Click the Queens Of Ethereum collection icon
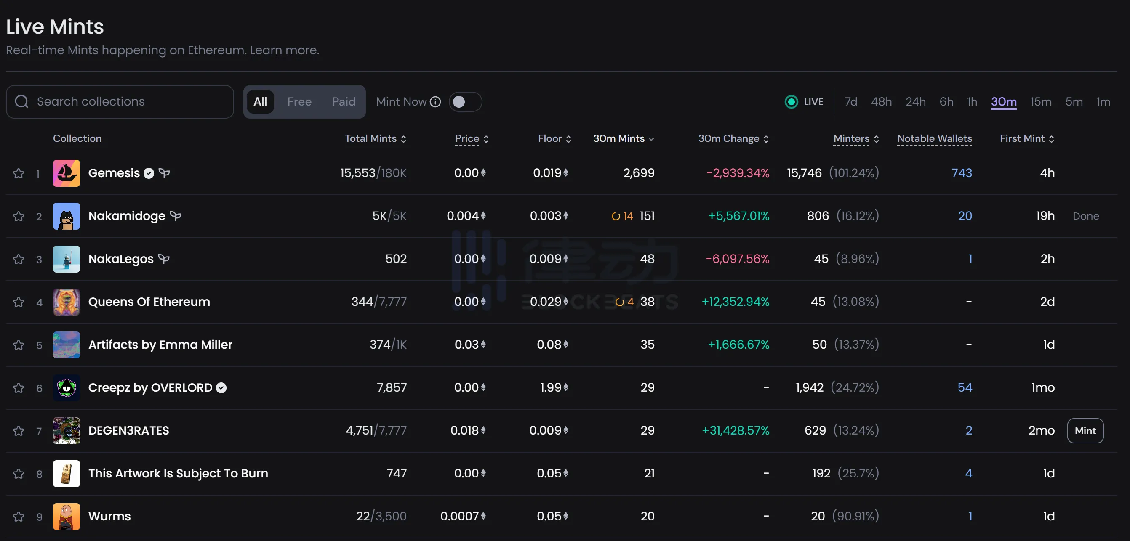This screenshot has width=1130, height=541. point(66,302)
